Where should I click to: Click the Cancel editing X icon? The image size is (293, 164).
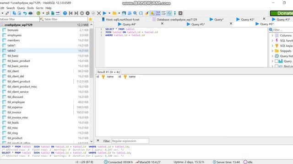[99, 13]
